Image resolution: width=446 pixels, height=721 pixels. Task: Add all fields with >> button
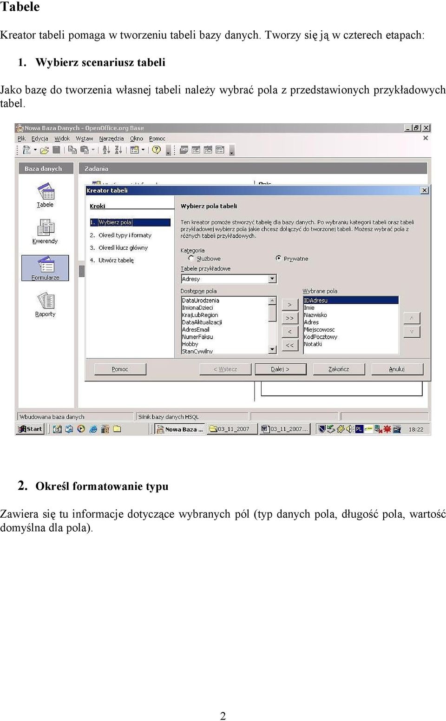pyautogui.click(x=290, y=318)
